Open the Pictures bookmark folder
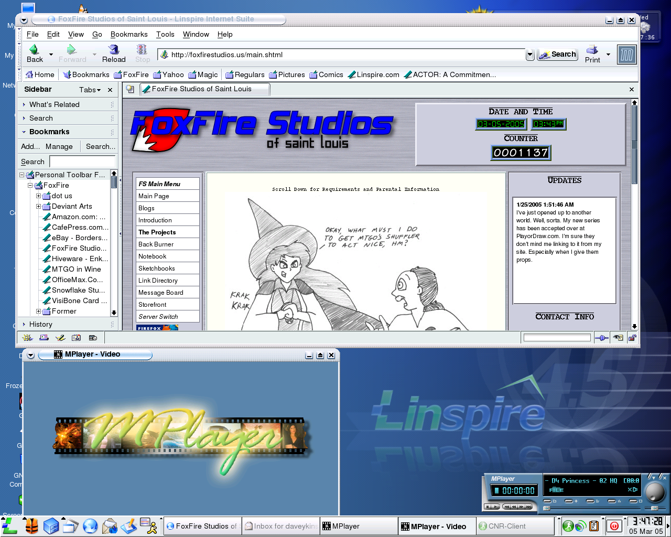Image resolution: width=671 pixels, height=537 pixels. 287,74
